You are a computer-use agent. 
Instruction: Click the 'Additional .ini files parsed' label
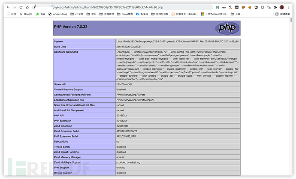click(69, 110)
